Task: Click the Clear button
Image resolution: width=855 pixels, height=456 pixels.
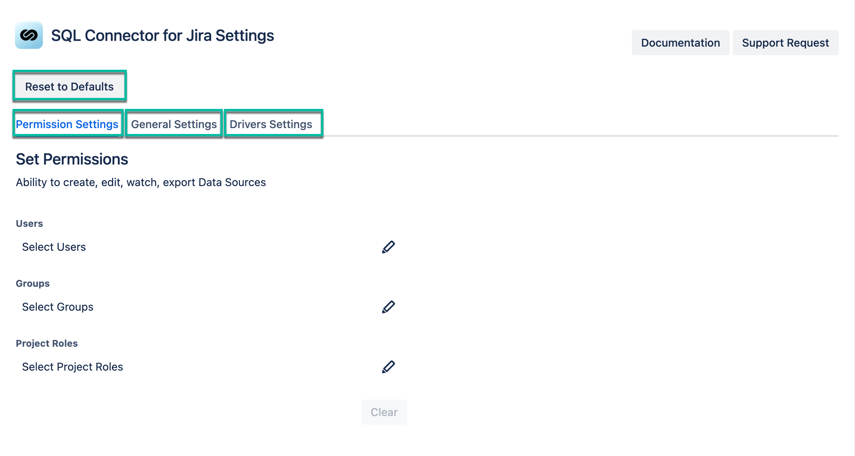Action: point(384,412)
